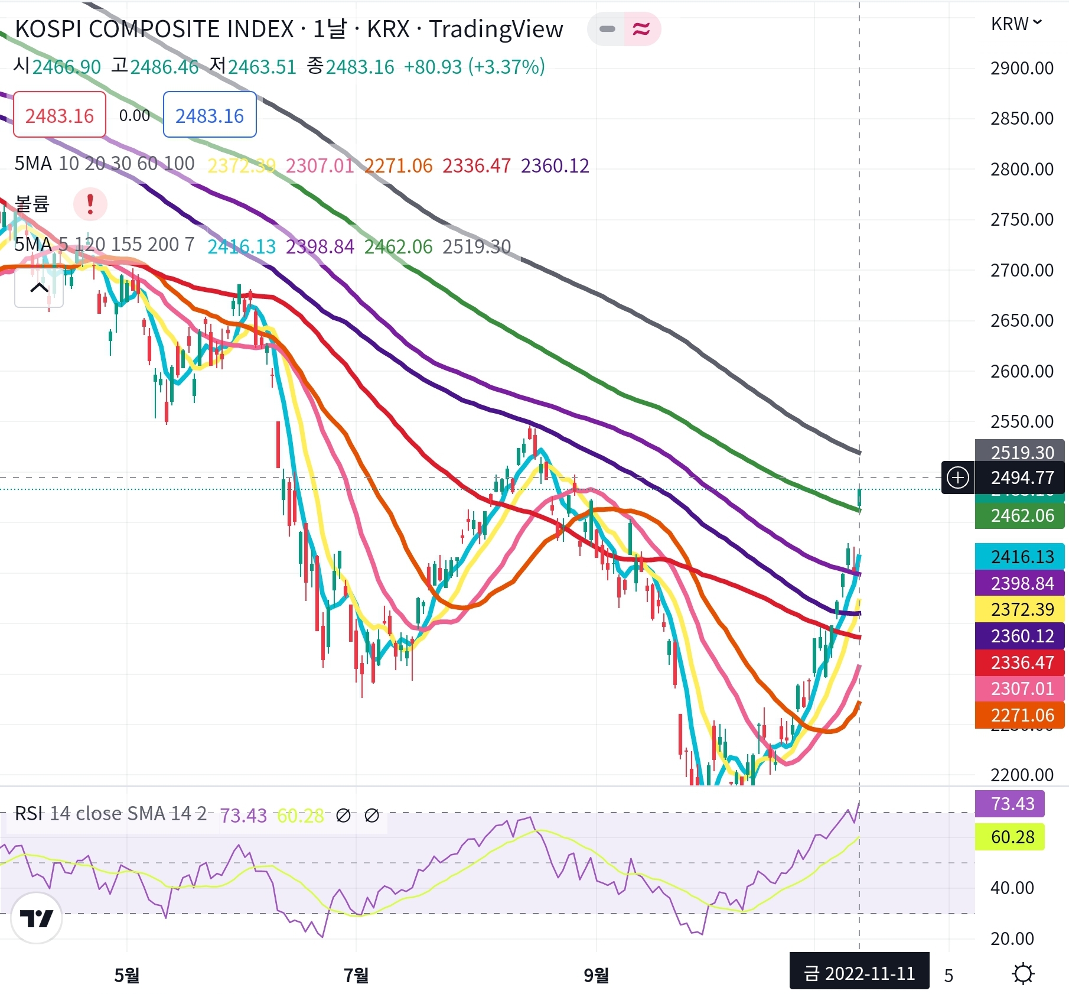Click the 2750.00 price axis level

[x=1022, y=219]
